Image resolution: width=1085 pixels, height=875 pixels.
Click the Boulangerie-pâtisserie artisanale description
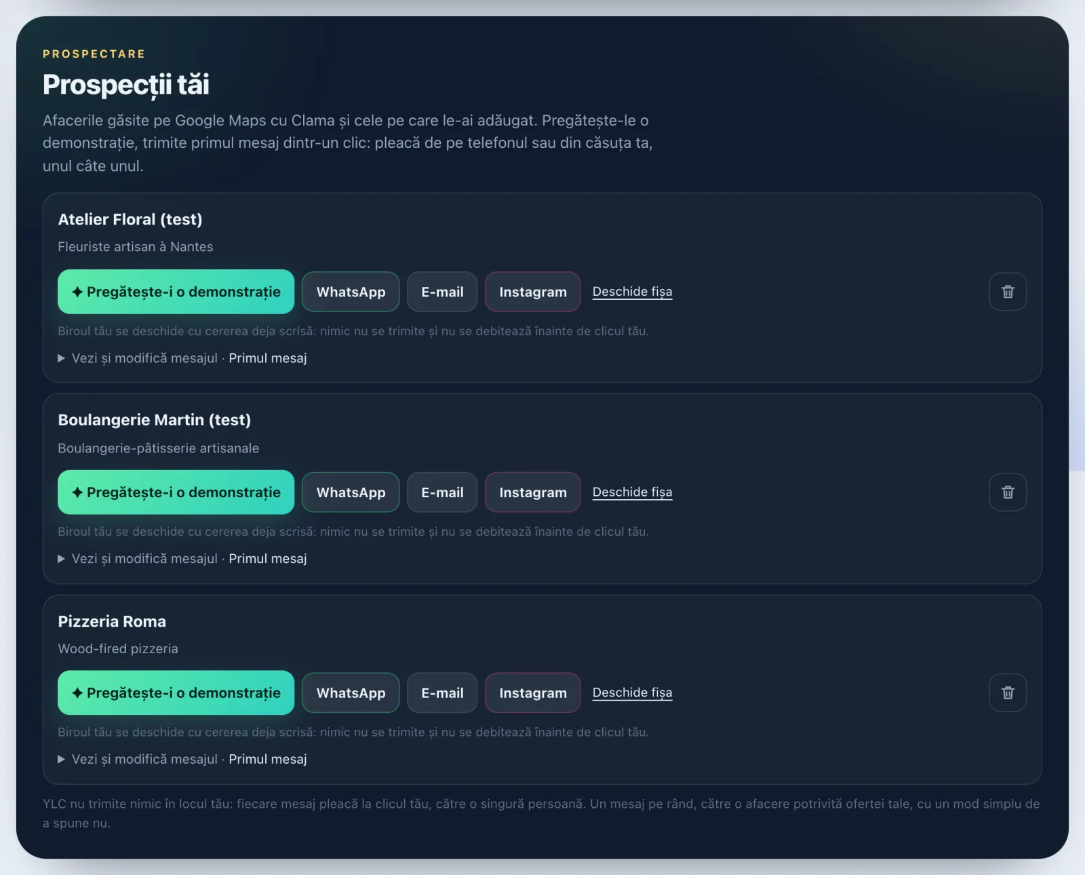pyautogui.click(x=159, y=448)
